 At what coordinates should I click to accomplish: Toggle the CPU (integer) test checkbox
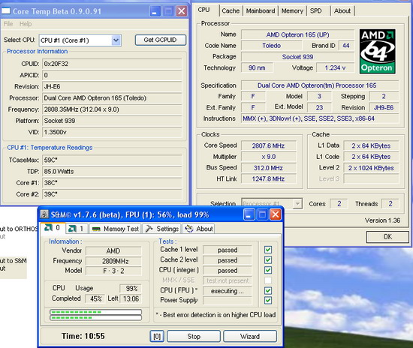coord(268,270)
